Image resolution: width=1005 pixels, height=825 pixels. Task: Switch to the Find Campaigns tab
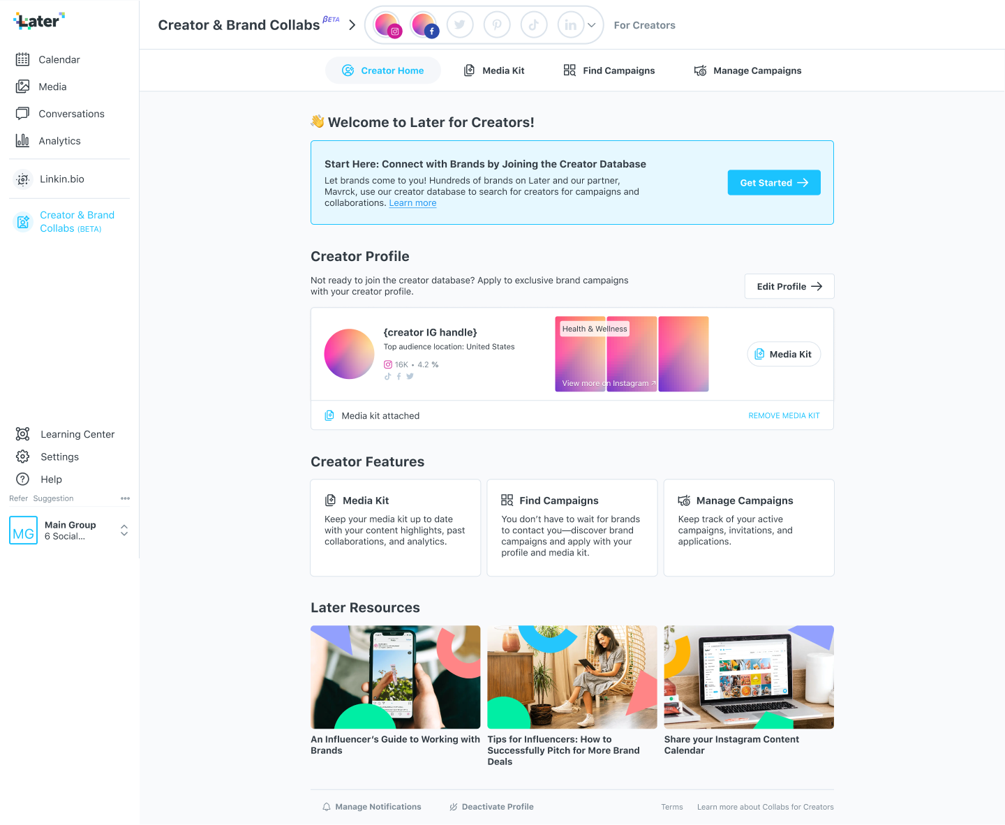point(609,70)
